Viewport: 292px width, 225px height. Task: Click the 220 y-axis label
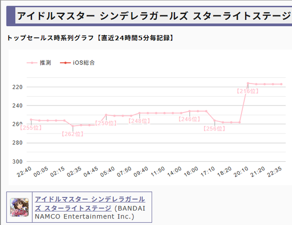[x=17, y=87]
